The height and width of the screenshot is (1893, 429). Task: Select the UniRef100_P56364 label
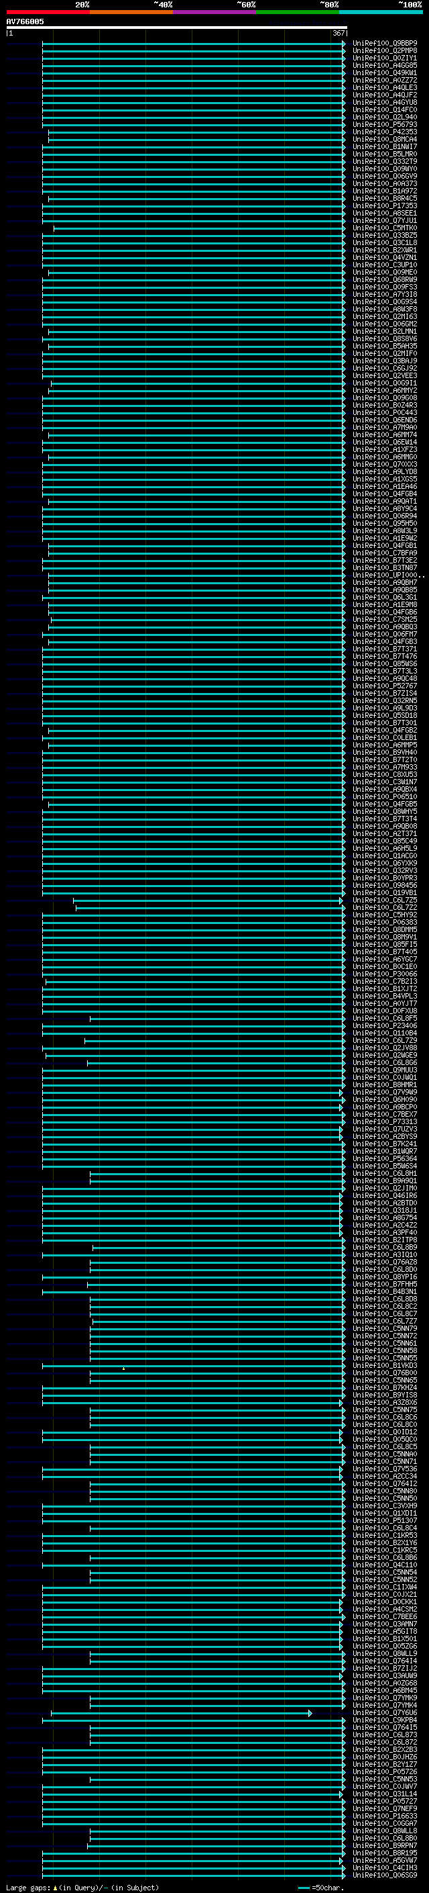385,1159
